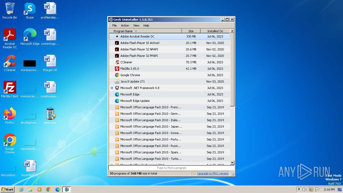Click the Upgrade to PRO version link
Screen dimensions: 343x193
(213, 173)
